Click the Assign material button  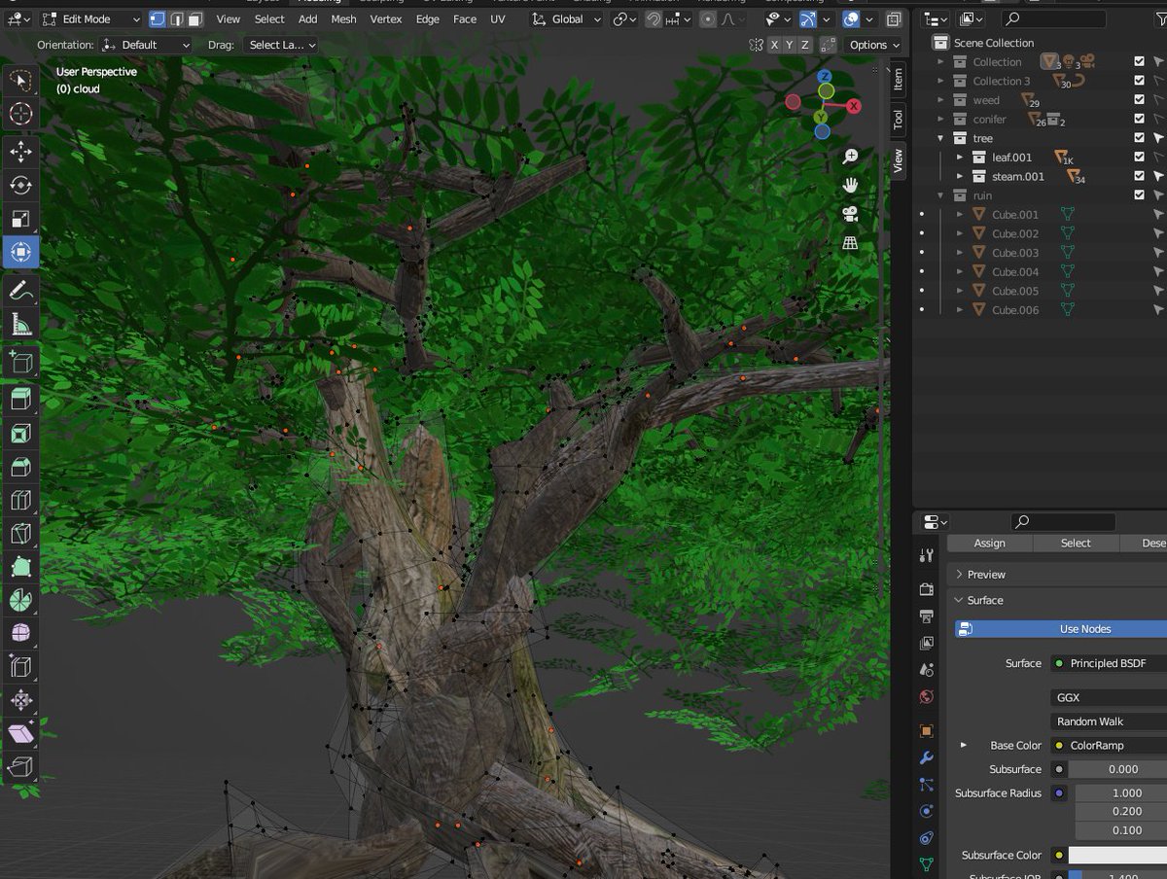(x=989, y=544)
